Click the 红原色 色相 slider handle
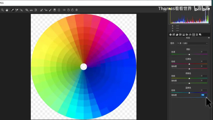The width and height of the screenshot is (213, 120). tap(189, 64)
